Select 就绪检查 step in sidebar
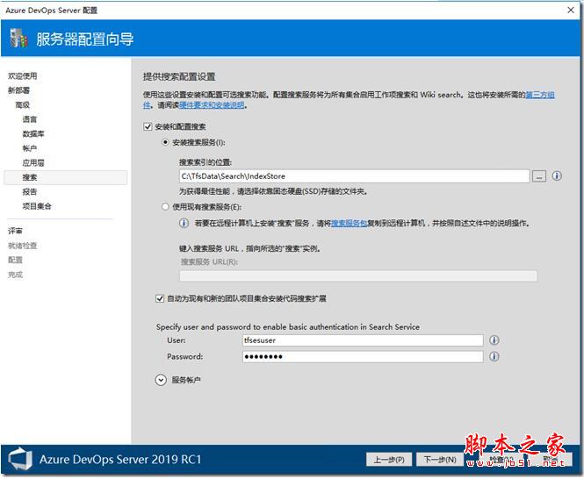The height and width of the screenshot is (479, 584). tap(22, 246)
